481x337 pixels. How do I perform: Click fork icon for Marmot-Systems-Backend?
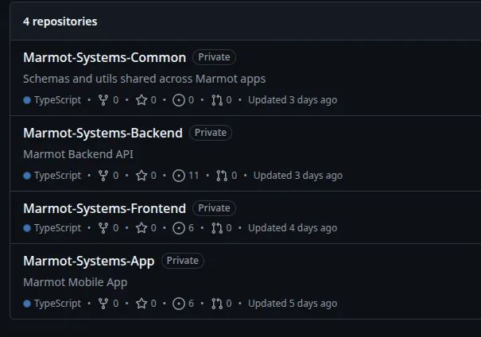(x=103, y=176)
